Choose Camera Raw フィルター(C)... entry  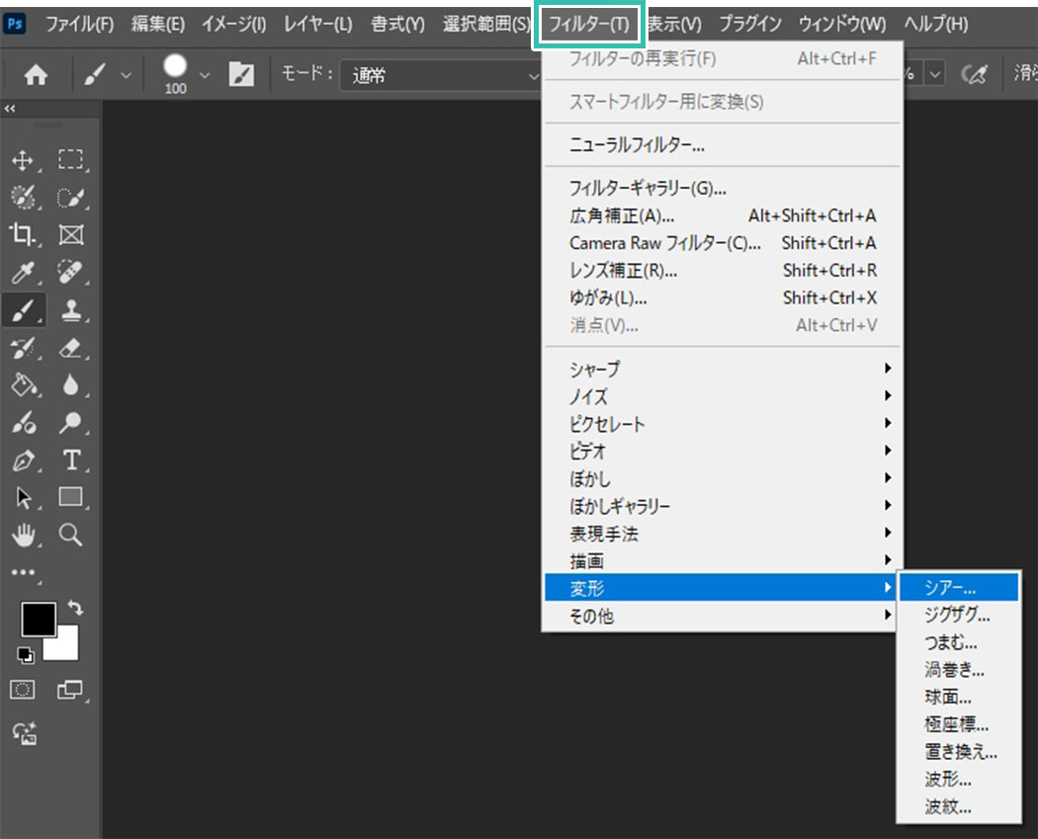(723, 243)
